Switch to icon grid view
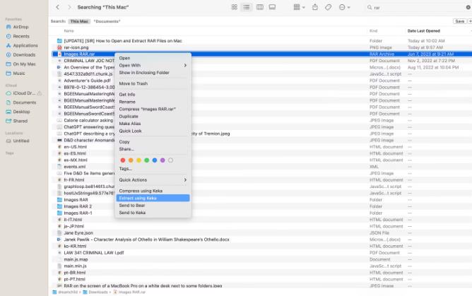The width and height of the screenshot is (472, 296). tap(234, 7)
